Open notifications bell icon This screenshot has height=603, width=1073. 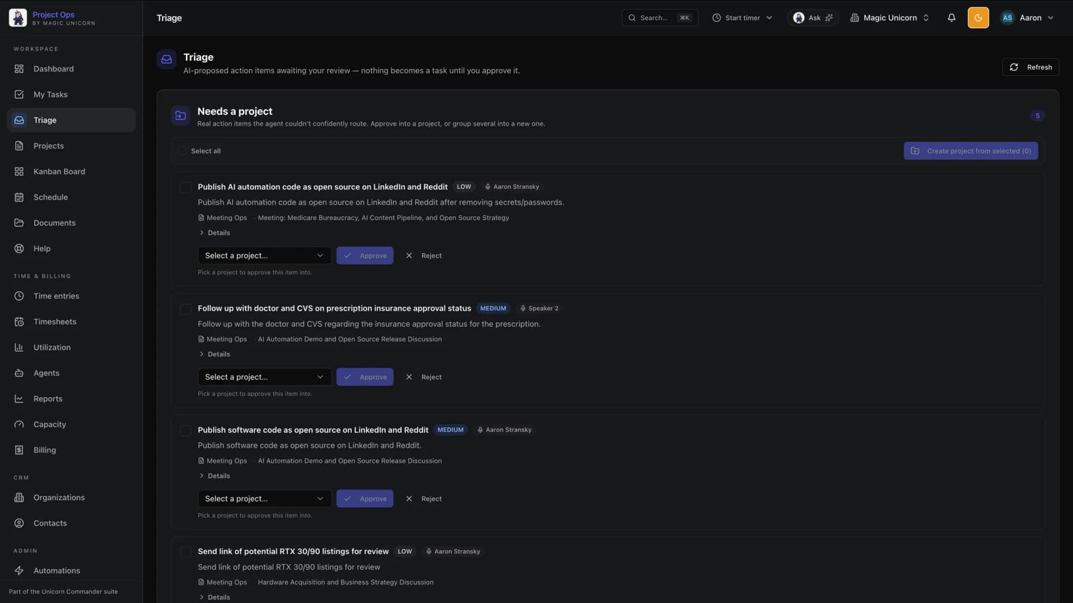click(951, 18)
